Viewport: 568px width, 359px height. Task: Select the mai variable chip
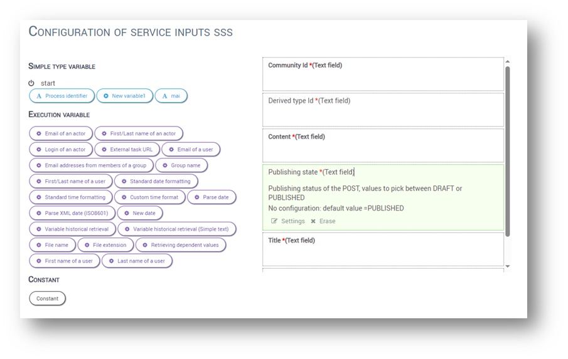coord(171,96)
